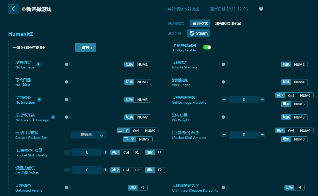Screen dimensions: 318x196
Task: Click the NUM5 hotkey for No Infection
Action: 138,100
